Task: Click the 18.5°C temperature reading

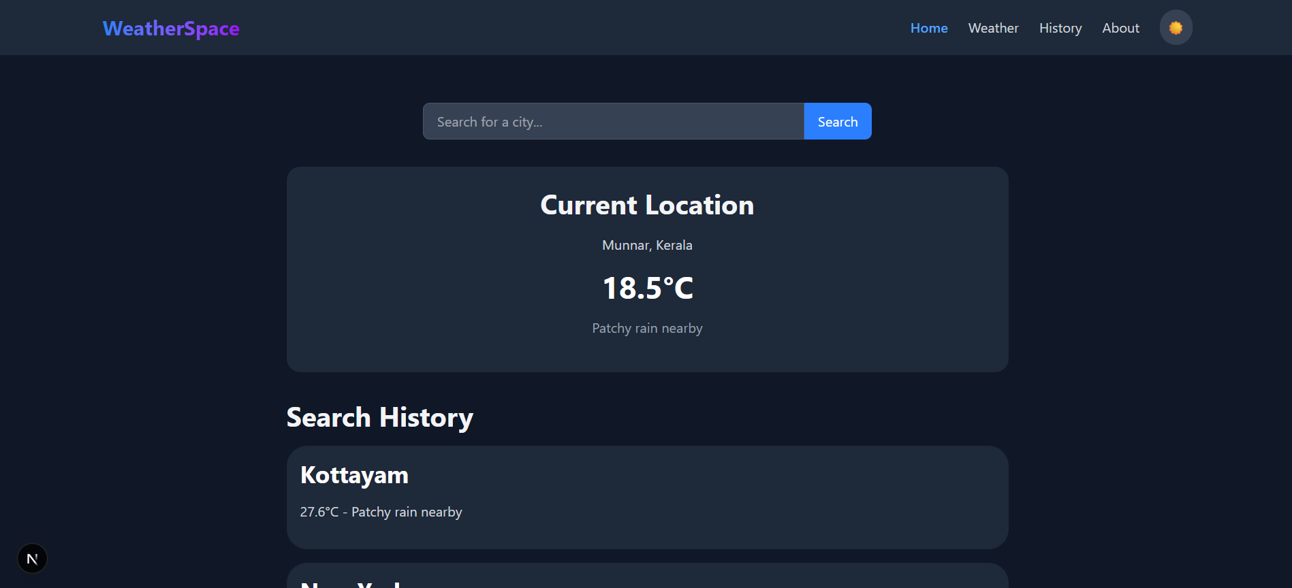Action: tap(646, 288)
